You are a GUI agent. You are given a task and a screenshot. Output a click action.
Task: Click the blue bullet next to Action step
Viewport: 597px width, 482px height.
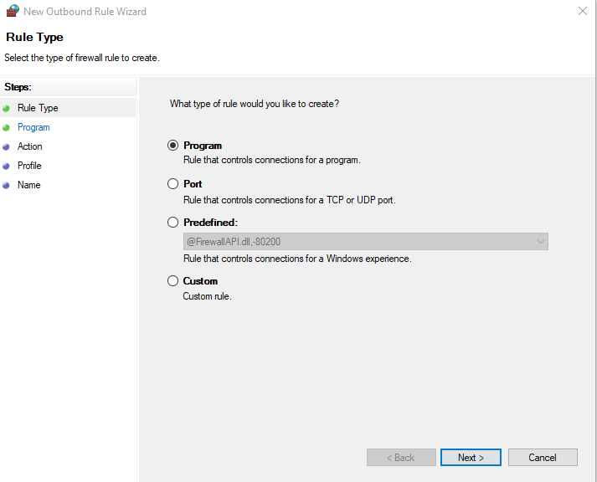tap(7, 146)
